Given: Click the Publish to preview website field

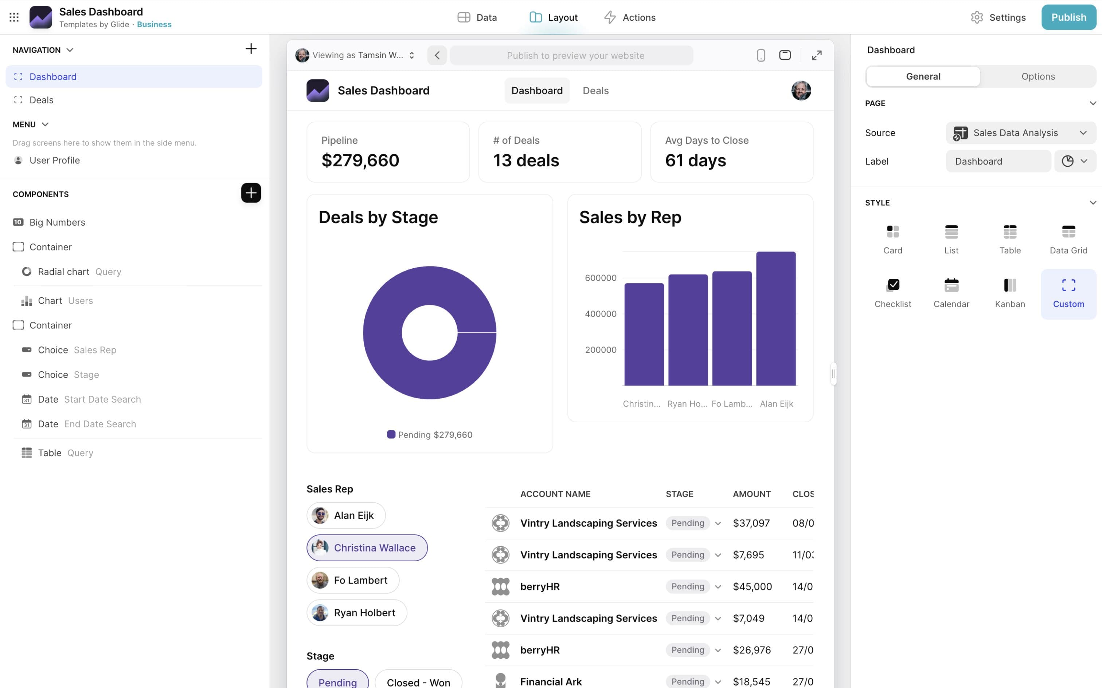Looking at the screenshot, I should click(575, 55).
